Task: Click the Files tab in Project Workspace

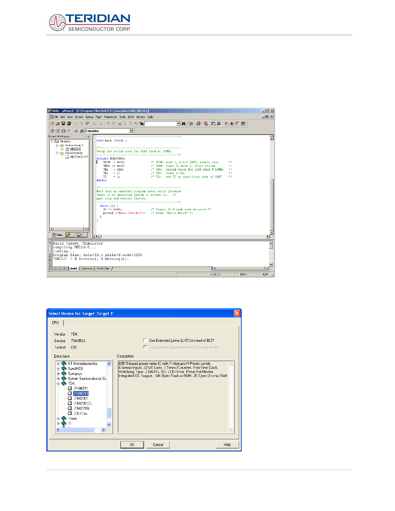Action: tap(58, 235)
